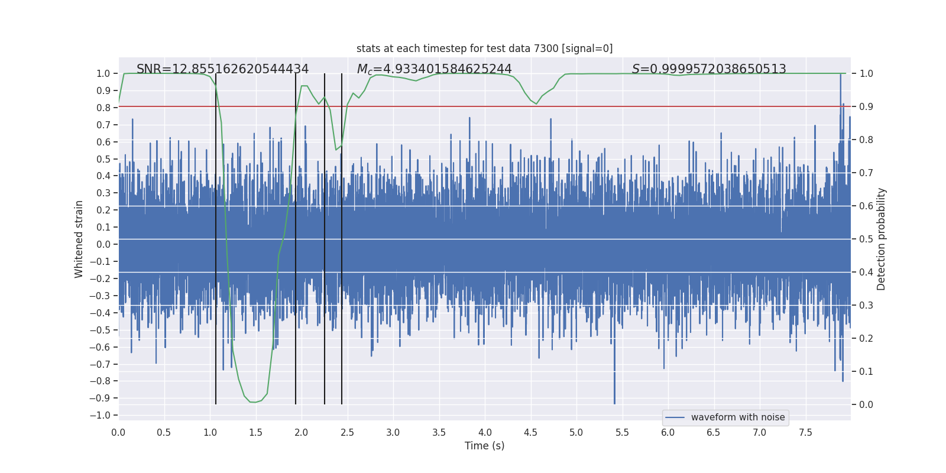The width and height of the screenshot is (946, 473).
Task: Click the "Detection probability" axis label
Action: point(882,239)
